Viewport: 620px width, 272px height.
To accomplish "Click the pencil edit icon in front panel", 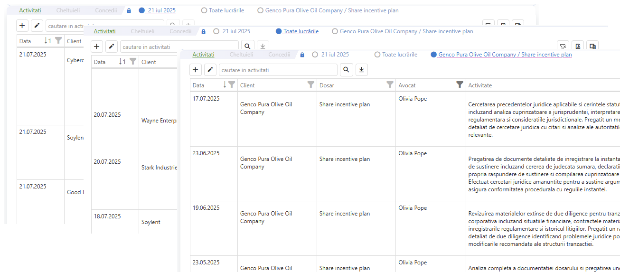I will [x=210, y=70].
